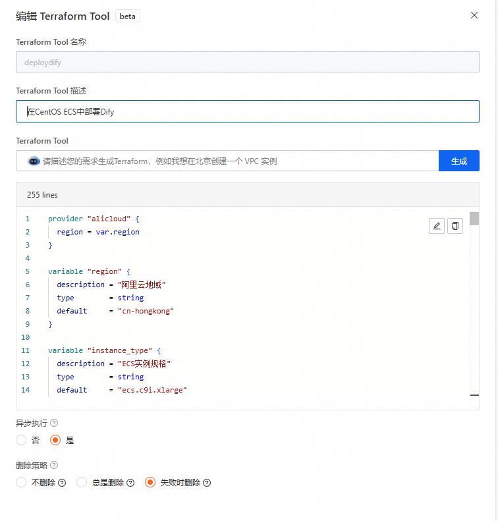
Task: Choose the 总是删除 deletion policy
Action: click(82, 482)
